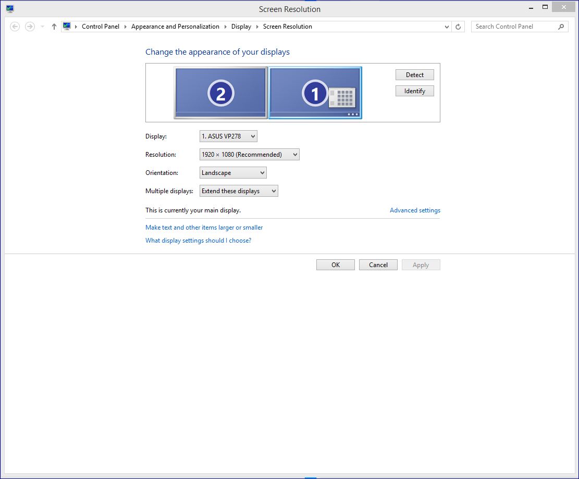This screenshot has width=579, height=479.
Task: Navigate to Display in the breadcrumb path
Action: pos(241,26)
